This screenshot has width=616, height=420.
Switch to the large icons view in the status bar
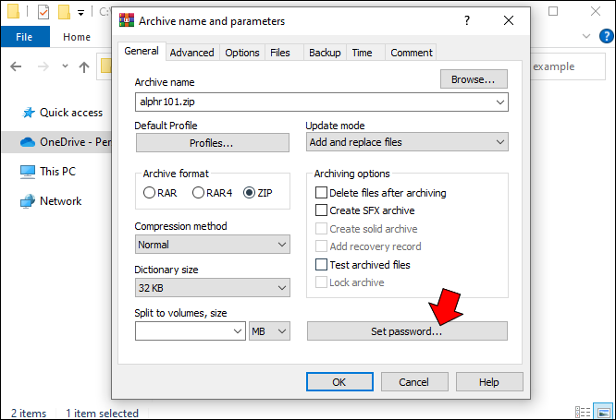(602, 413)
